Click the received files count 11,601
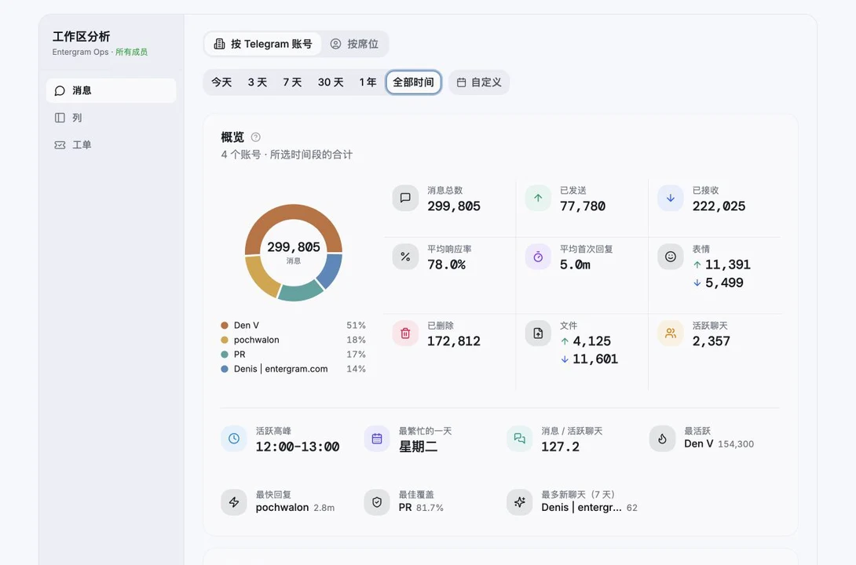This screenshot has height=565, width=856. [x=595, y=359]
